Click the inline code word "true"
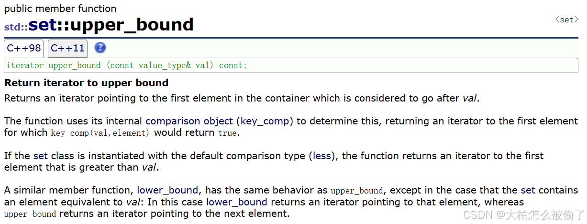 (x=227, y=133)
